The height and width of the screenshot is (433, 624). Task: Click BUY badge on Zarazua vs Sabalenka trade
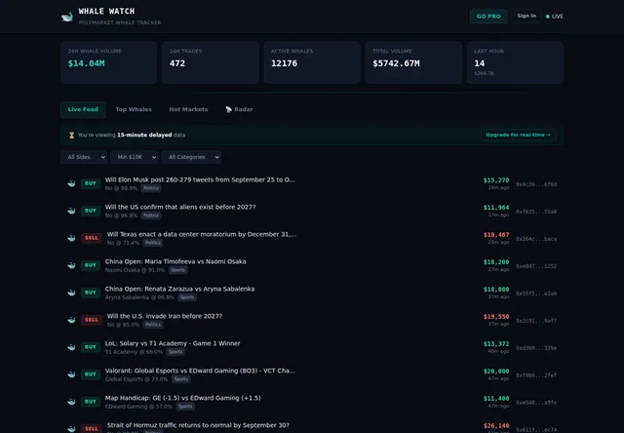click(x=91, y=293)
